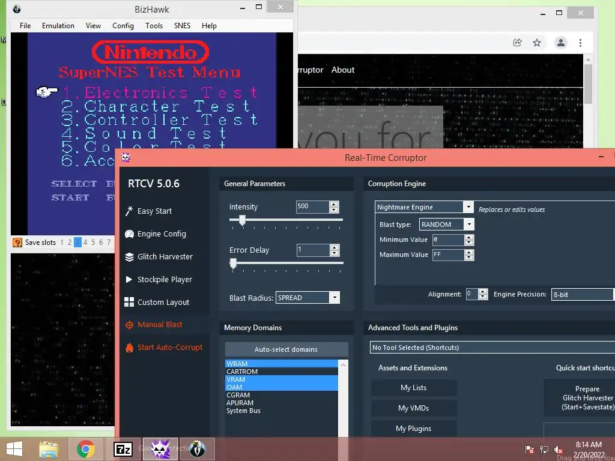The height and width of the screenshot is (461, 615).
Task: Click About link in browser page
Action: coord(343,70)
